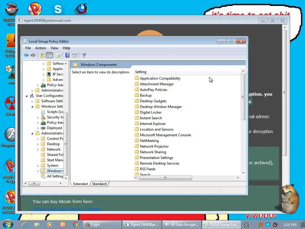Expand the Security Settings tree node
Screen dimensions: 305x229
38,117
